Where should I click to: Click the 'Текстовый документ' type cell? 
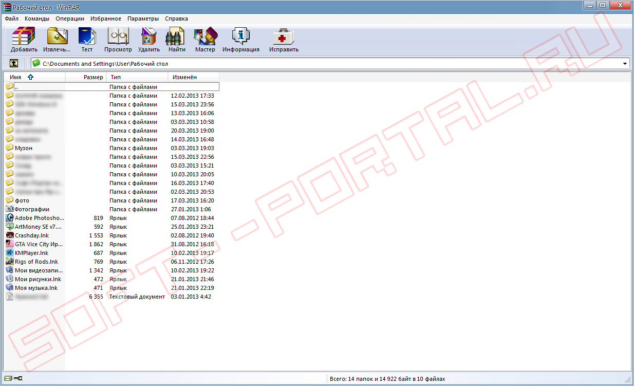pyautogui.click(x=137, y=297)
